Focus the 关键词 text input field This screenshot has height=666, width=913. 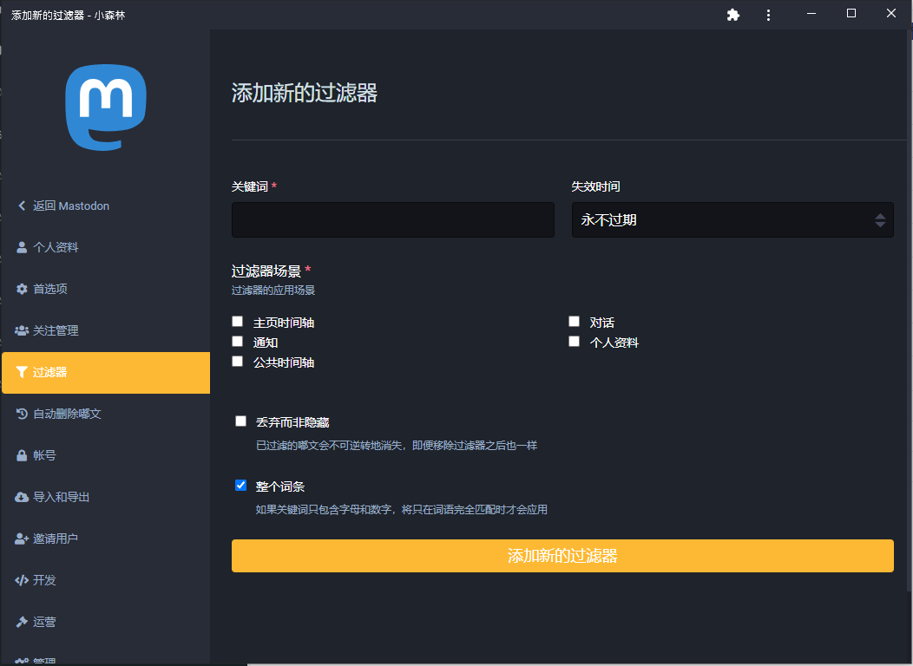392,220
